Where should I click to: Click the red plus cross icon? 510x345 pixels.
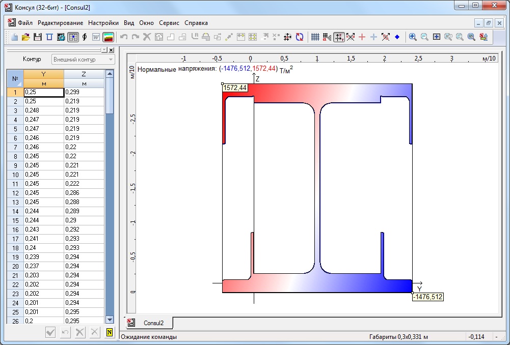click(x=362, y=37)
